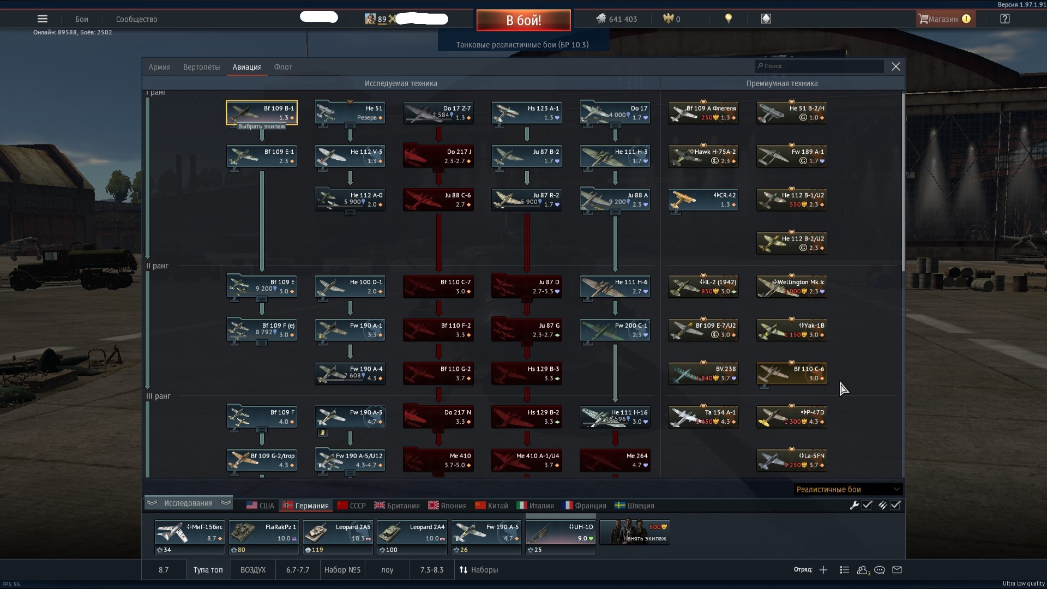Switch to the Флот tab
The image size is (1047, 589).
283,67
